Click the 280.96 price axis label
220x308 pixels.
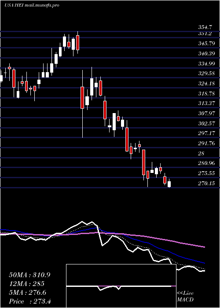(206, 163)
